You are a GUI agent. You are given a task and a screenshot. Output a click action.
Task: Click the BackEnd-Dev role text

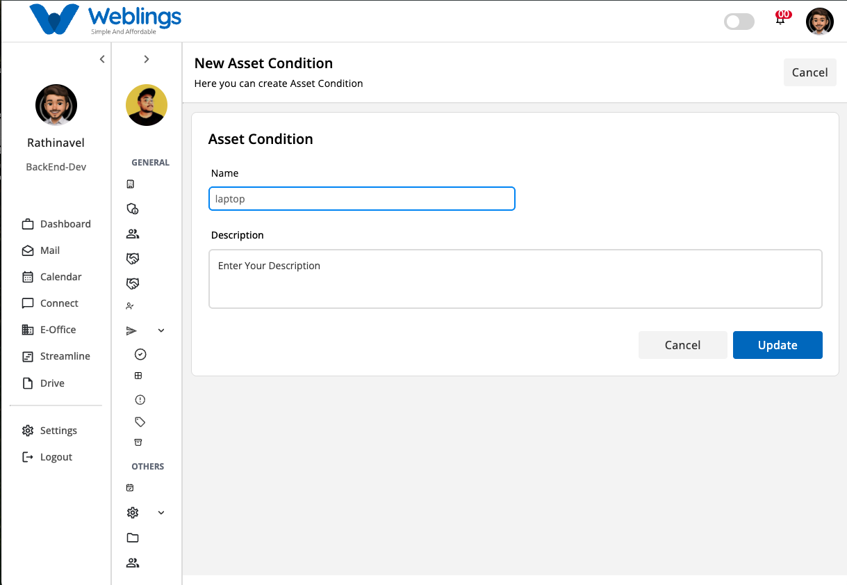point(56,167)
